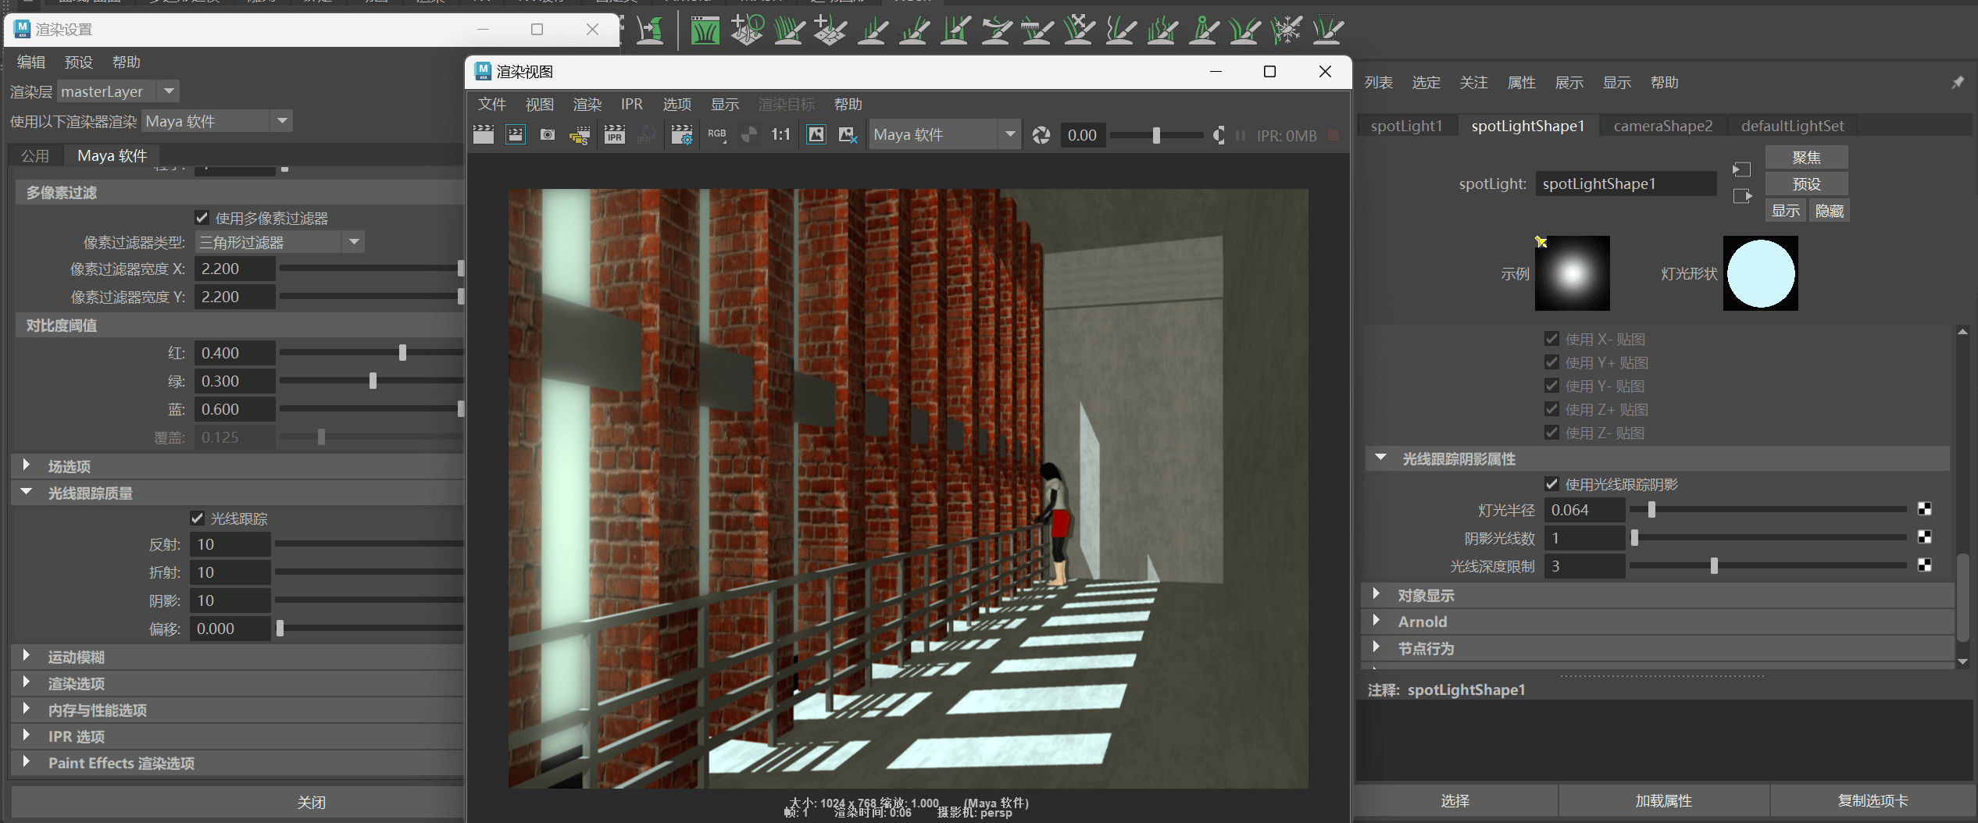Click the remove image icon in Render View
Viewport: 1978px width, 823px height.
848,135
